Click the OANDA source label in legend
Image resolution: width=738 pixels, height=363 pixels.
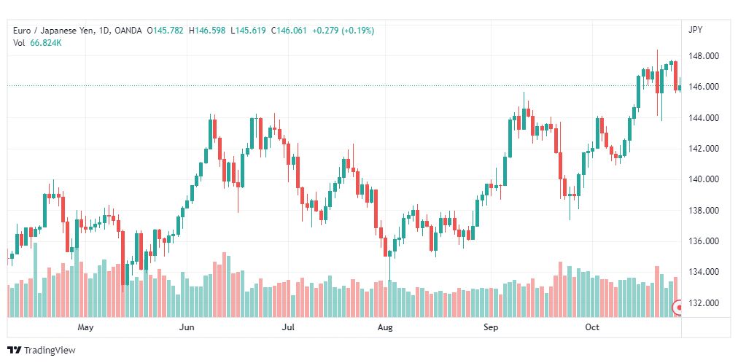click(128, 31)
